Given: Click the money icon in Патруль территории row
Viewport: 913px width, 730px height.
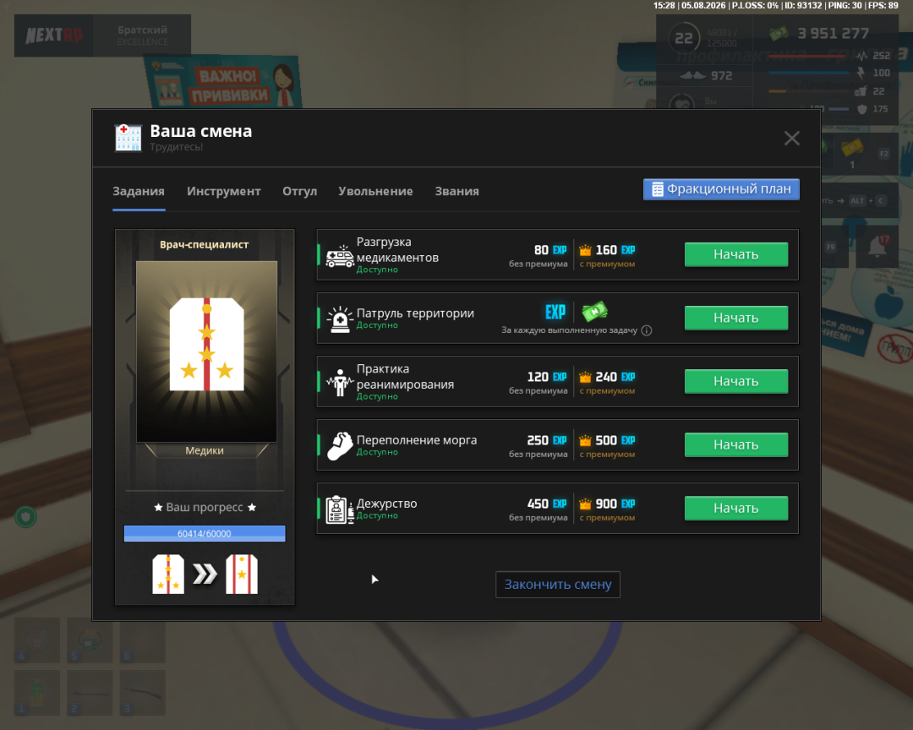Looking at the screenshot, I should pos(594,312).
